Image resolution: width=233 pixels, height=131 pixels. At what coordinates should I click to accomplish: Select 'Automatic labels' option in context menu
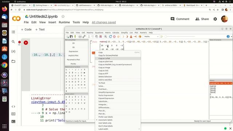pyautogui.click(x=105, y=120)
